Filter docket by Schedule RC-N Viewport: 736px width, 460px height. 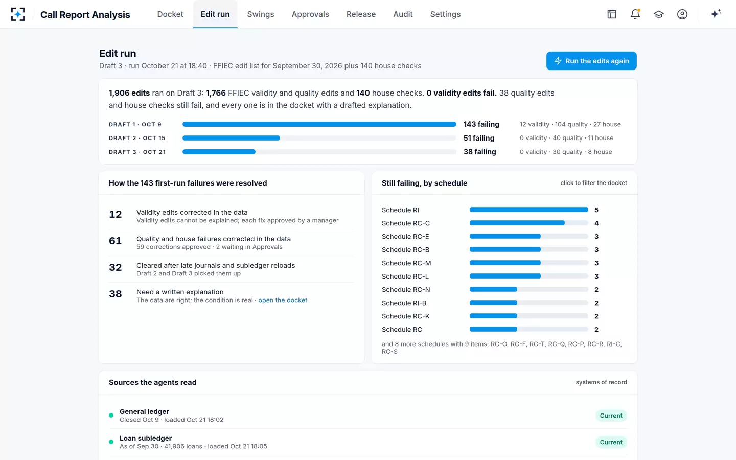[x=504, y=290]
